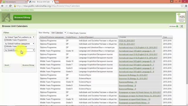188x106 pixels.
Task: Open the Unit Calendars viewing dropdown
Action: (58, 33)
